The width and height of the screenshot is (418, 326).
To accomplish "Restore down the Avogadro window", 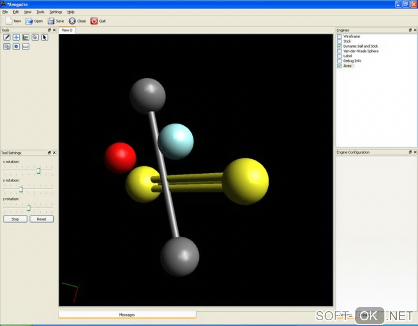I will (406, 4).
